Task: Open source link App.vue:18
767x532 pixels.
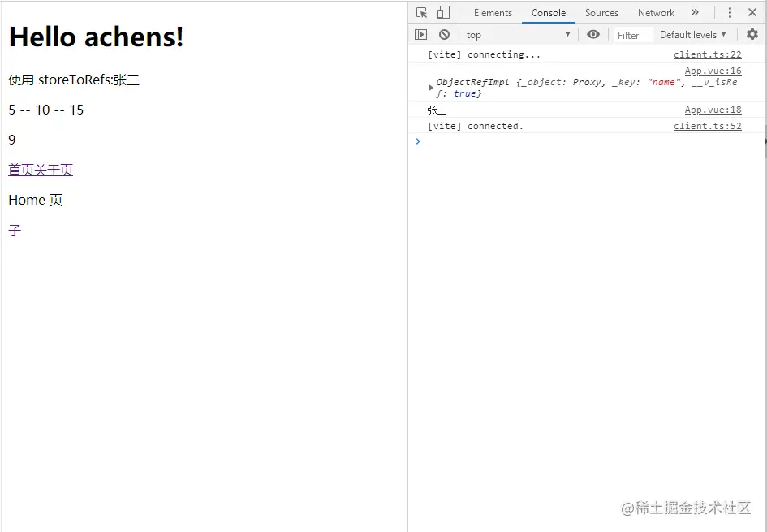Action: click(x=713, y=110)
